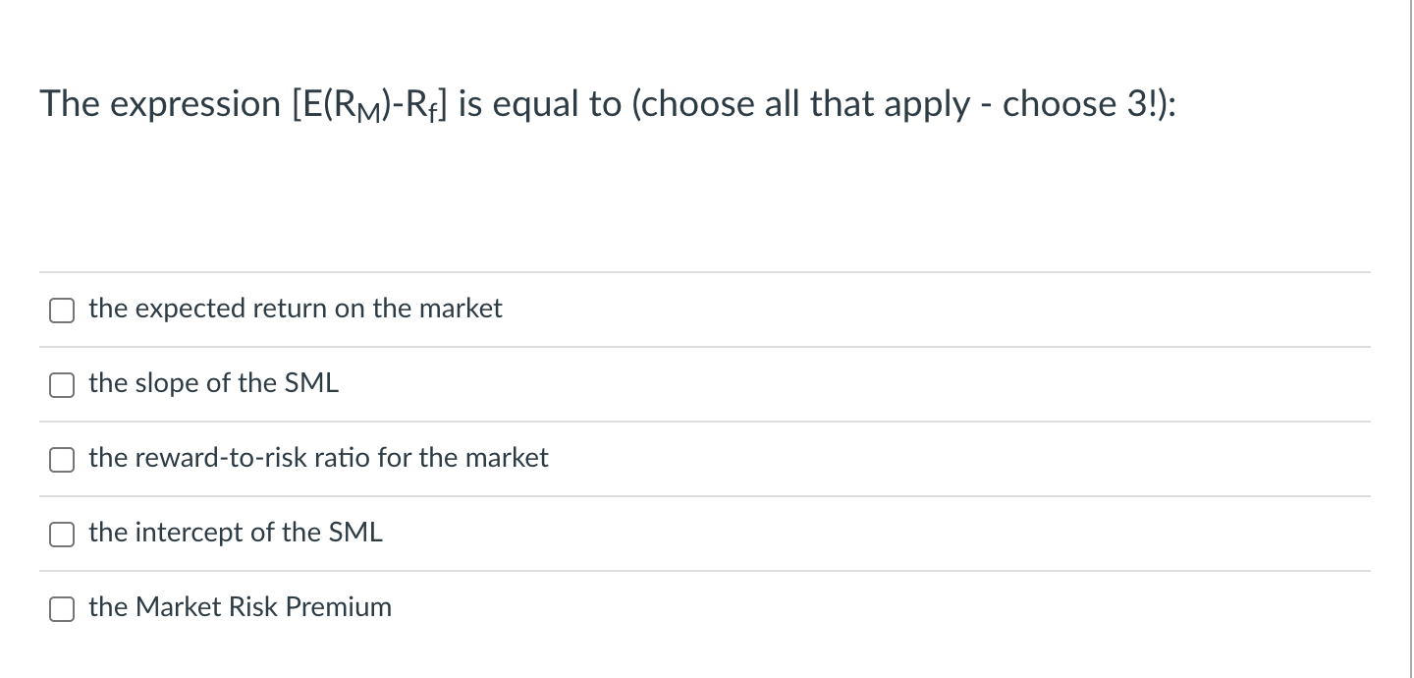Toggle the intercept of the SML checkbox
The width and height of the screenshot is (1414, 678).
pos(62,534)
